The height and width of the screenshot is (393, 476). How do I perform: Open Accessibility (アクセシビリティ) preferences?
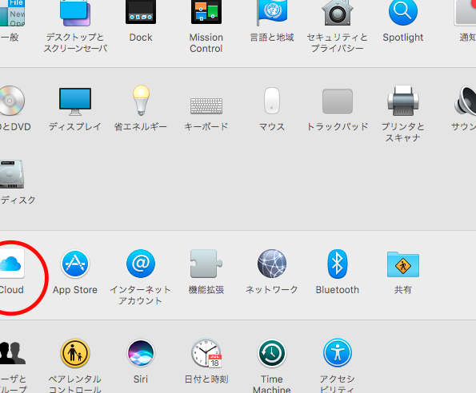click(x=338, y=353)
